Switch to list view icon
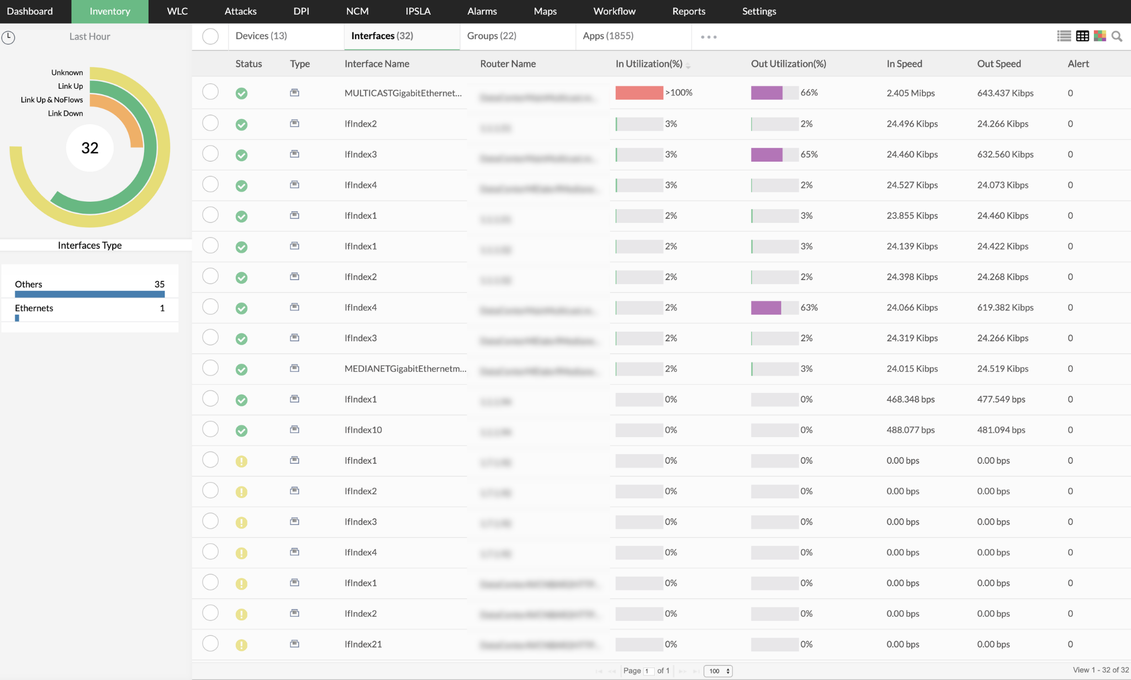1131x680 pixels. point(1064,36)
